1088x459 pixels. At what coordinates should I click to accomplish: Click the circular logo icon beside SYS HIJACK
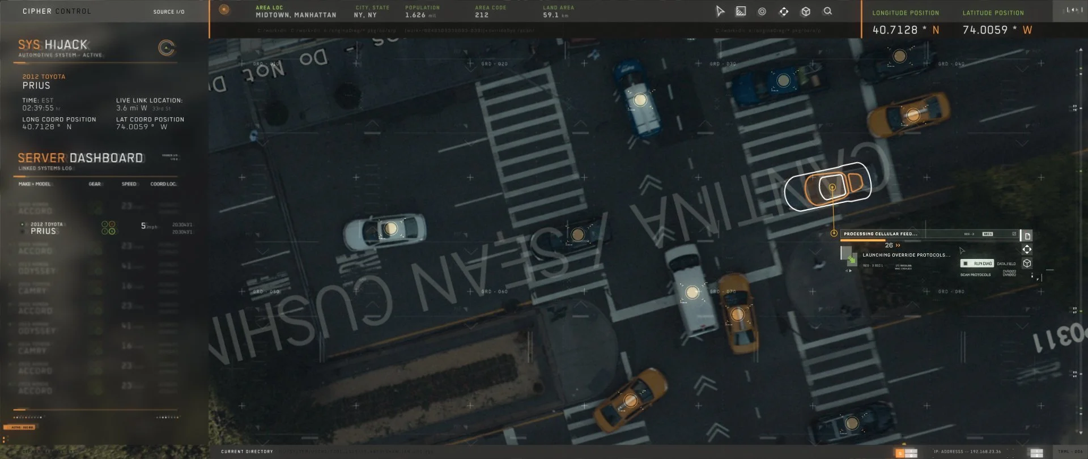click(x=167, y=48)
